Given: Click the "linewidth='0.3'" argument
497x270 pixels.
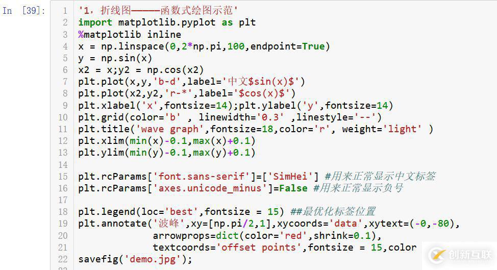Looking at the screenshot, I should coord(241,117).
